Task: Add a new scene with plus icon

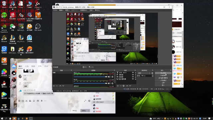Action: (x=54, y=86)
